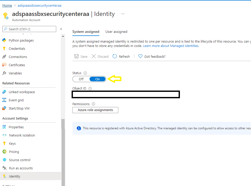Click the Source control gear icon
The height and width of the screenshot is (186, 251).
(x=4, y=160)
